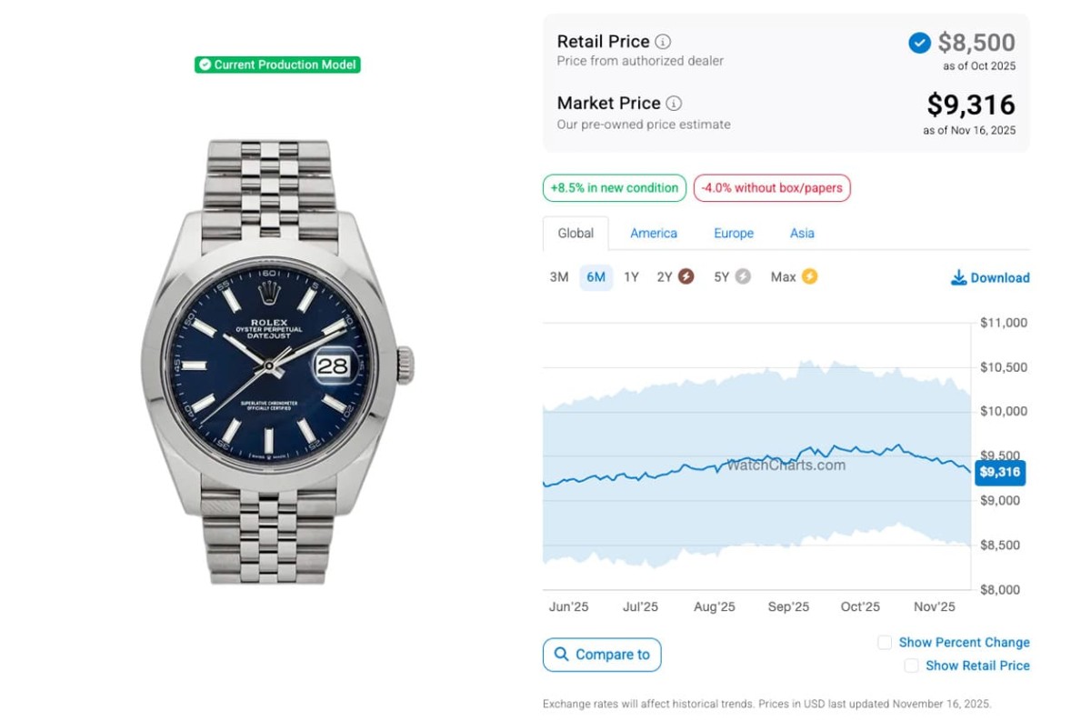Switch to the America tab
This screenshot has width=1091, height=721.
tap(654, 234)
